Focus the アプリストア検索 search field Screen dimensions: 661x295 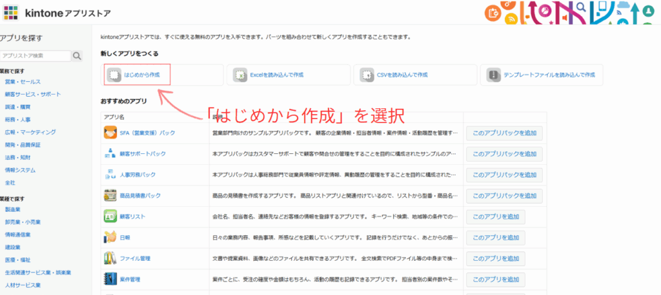click(36, 56)
